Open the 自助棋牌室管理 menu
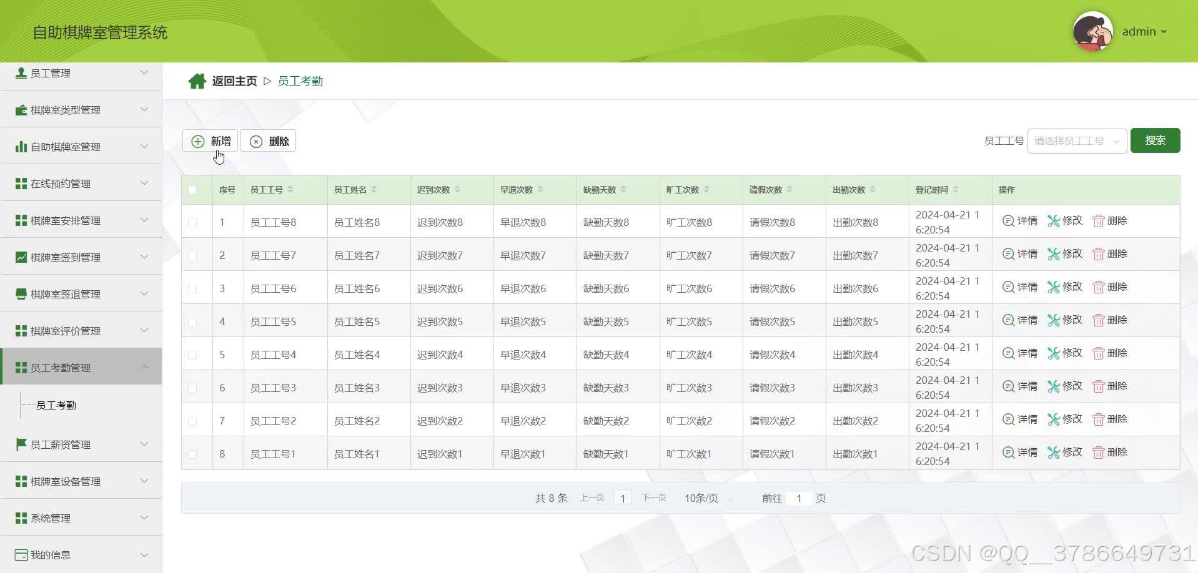 (81, 147)
